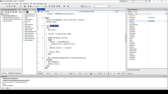The width and height of the screenshot is (168, 94).
Task: Click the Bind Visually... link
Action: tap(137, 70)
